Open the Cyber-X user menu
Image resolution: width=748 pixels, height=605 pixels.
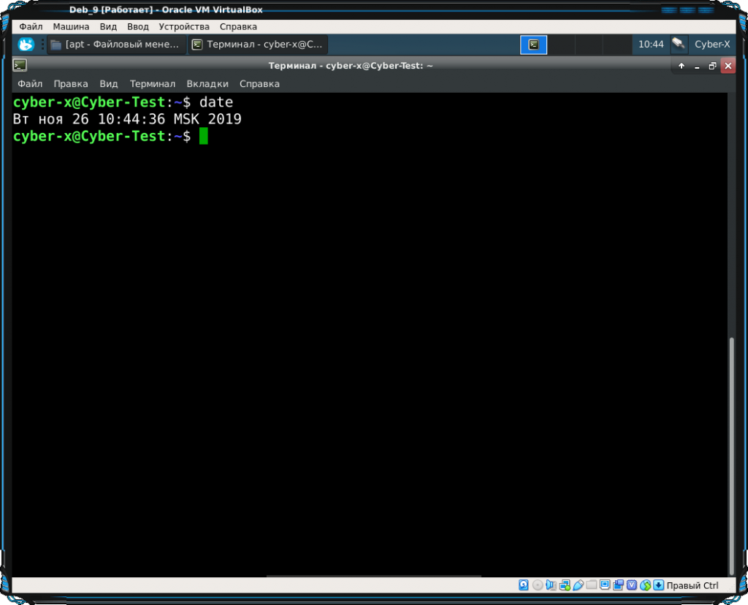[711, 45]
